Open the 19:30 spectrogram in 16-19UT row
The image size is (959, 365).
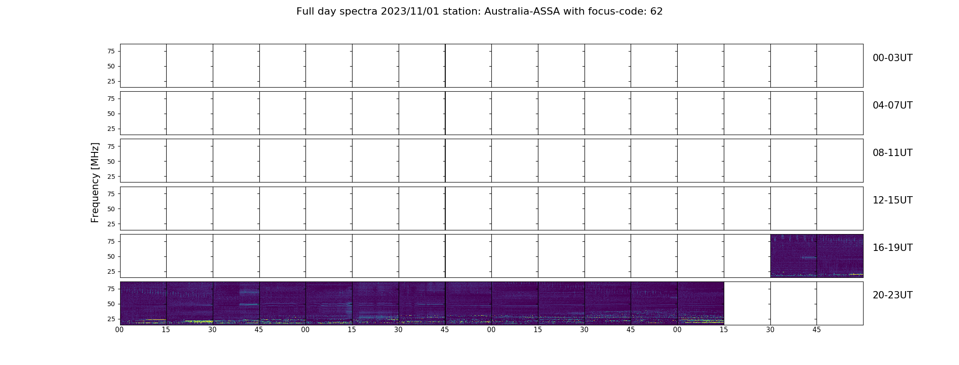pyautogui.click(x=794, y=256)
